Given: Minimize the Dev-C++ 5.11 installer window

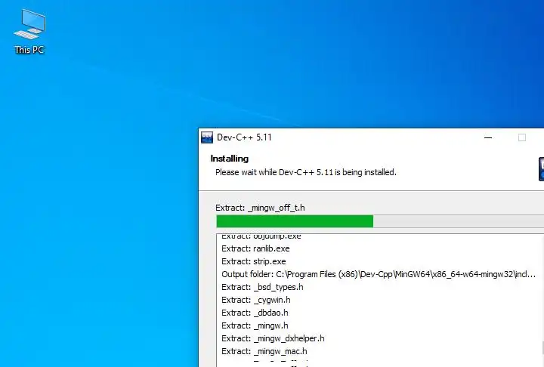Looking at the screenshot, I should (x=488, y=137).
